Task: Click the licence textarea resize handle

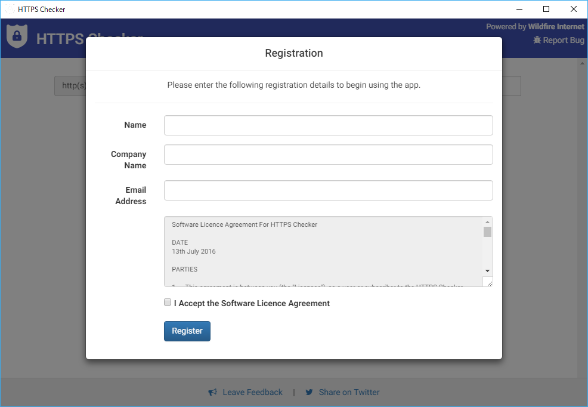Action: (488, 282)
